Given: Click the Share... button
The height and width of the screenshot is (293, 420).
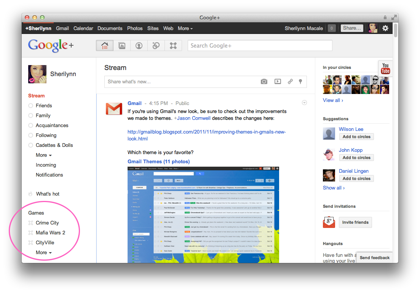Looking at the screenshot, I should tap(352, 28).
